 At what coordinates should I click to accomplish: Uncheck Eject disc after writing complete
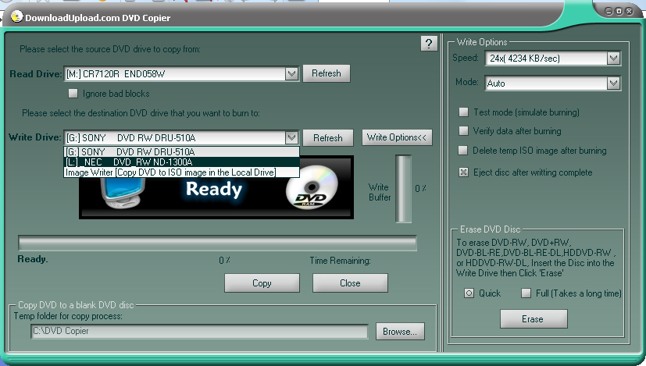pos(464,172)
